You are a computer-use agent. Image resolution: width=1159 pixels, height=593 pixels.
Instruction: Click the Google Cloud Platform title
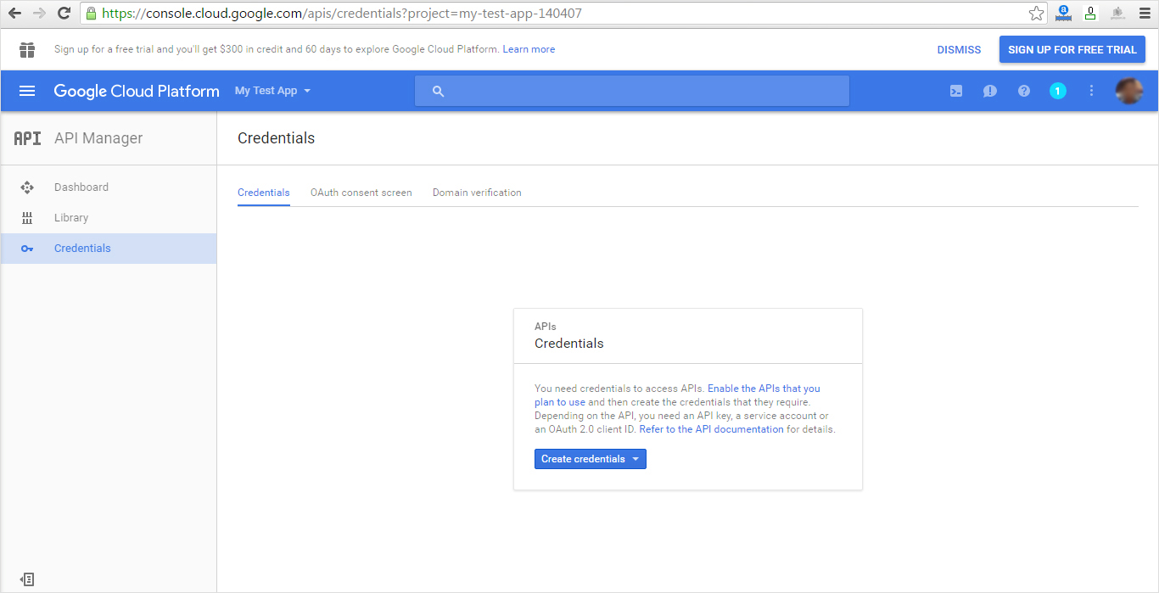pos(137,91)
